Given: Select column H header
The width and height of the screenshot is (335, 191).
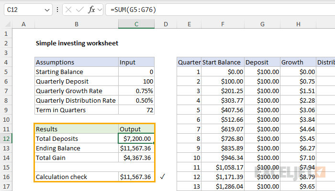Looking at the screenshot, I should pos(298,24).
